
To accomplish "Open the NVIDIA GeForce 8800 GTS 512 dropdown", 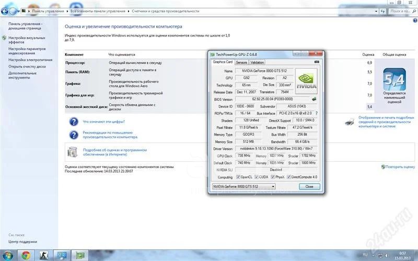I will [243, 186].
